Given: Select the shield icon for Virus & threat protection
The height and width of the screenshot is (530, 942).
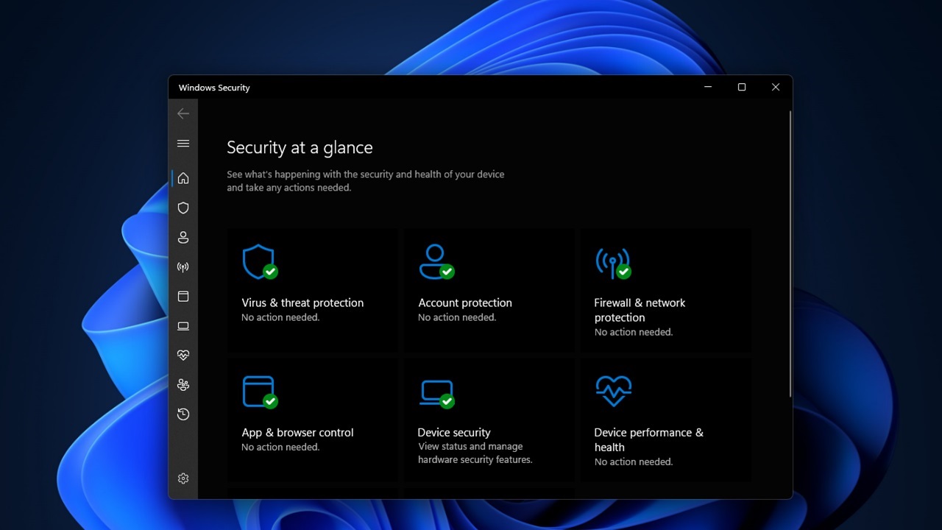Looking at the screenshot, I should (x=183, y=208).
